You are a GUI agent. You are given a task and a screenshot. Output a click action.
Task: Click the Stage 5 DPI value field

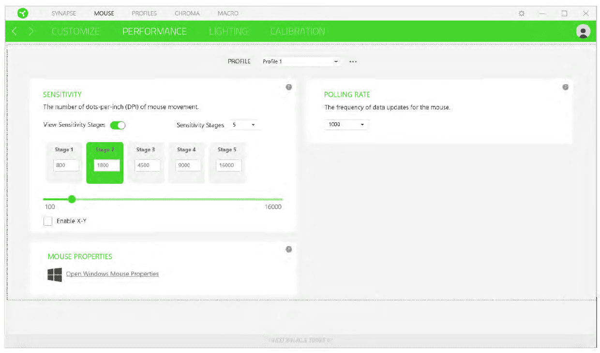228,165
